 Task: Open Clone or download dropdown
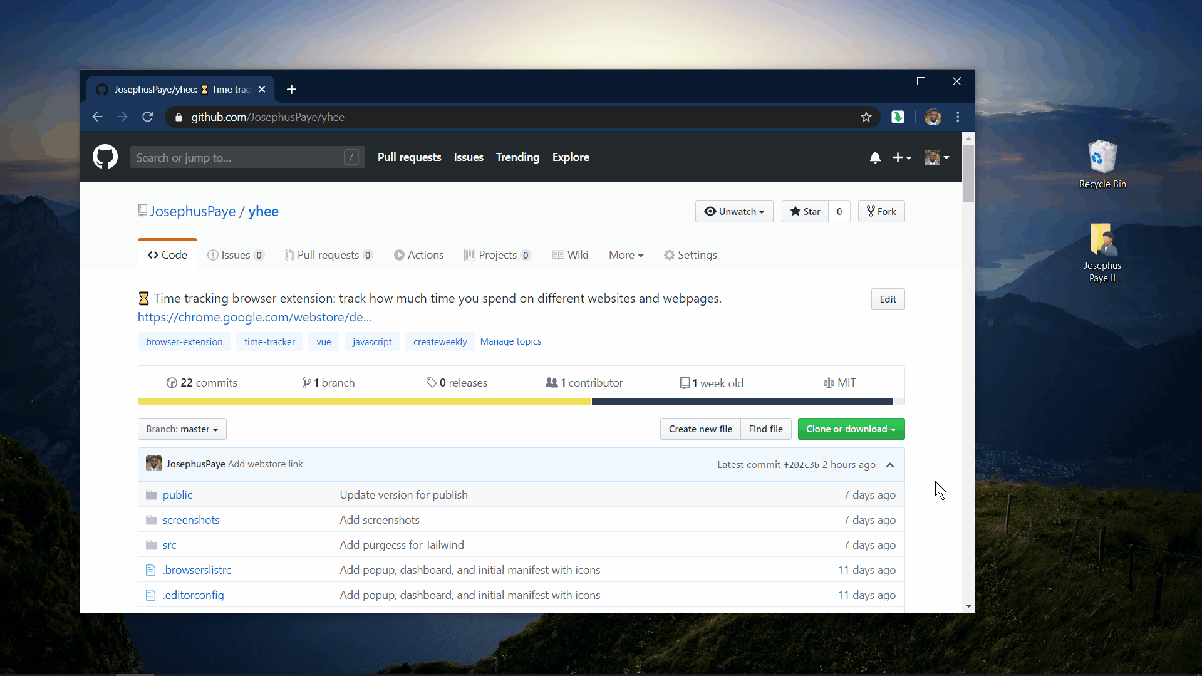tap(851, 429)
